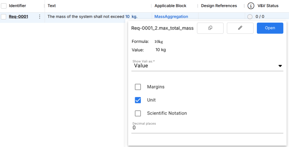Click the Applicable Block column header
Viewport: 289px width, 147px height.
(171, 6)
